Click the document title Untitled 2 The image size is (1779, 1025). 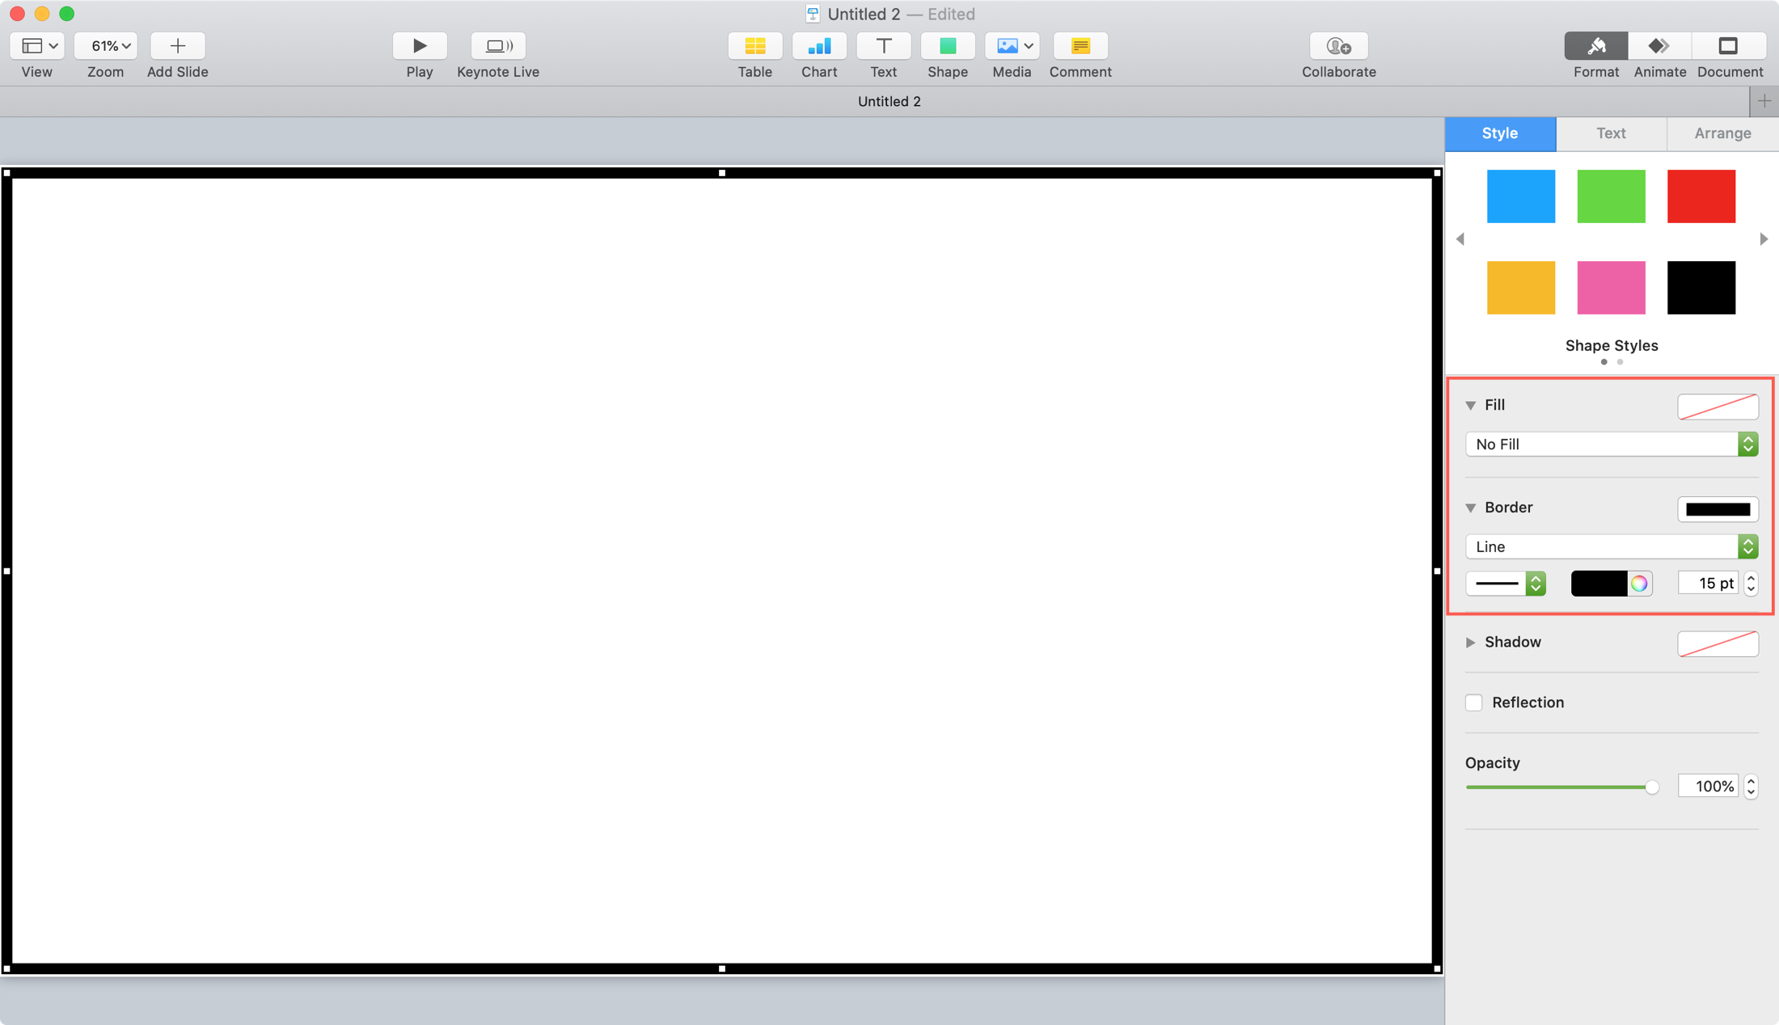pyautogui.click(x=864, y=14)
